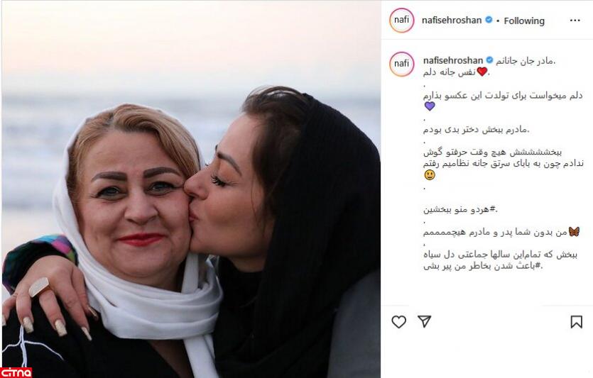
Task: Click the red heart emoji in the caption
Action: pyautogui.click(x=482, y=71)
